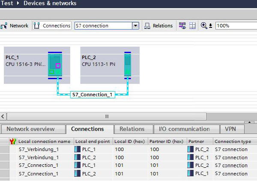Click PLC_1 partner icon in fourth row
Screen dimensions: 257x181
(x=190, y=173)
